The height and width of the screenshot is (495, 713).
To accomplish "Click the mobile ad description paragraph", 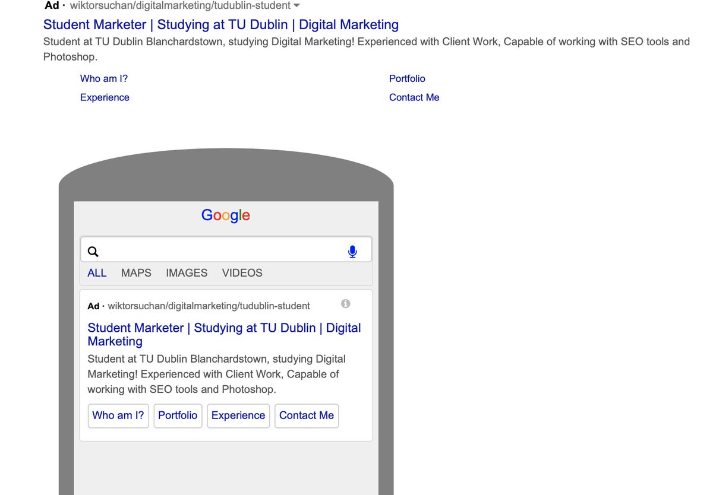I will coord(216,374).
